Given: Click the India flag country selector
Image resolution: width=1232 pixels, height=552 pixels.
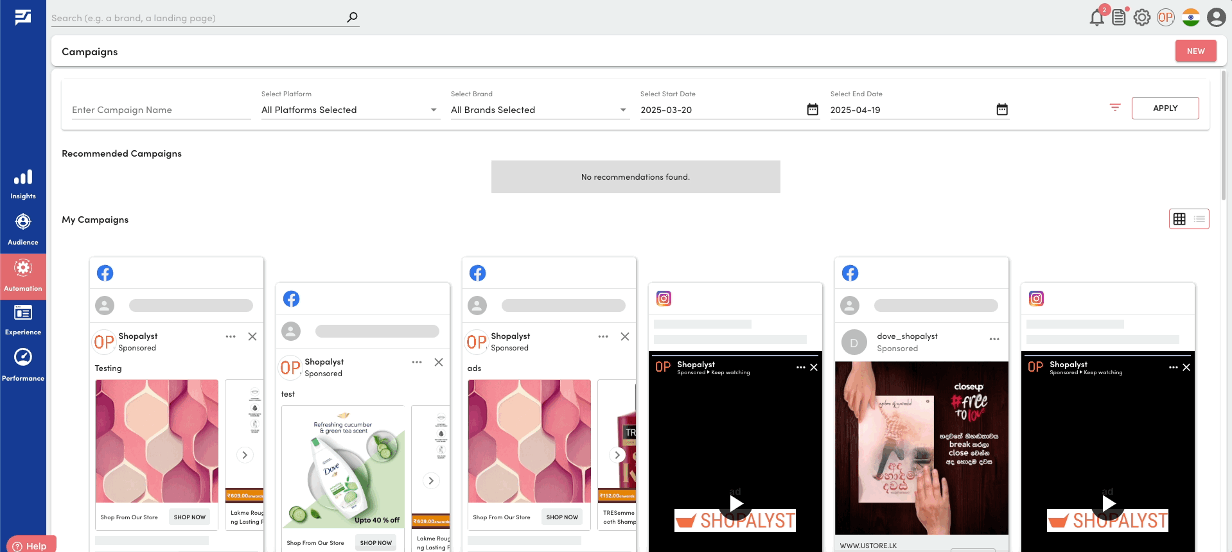Looking at the screenshot, I should 1191,17.
